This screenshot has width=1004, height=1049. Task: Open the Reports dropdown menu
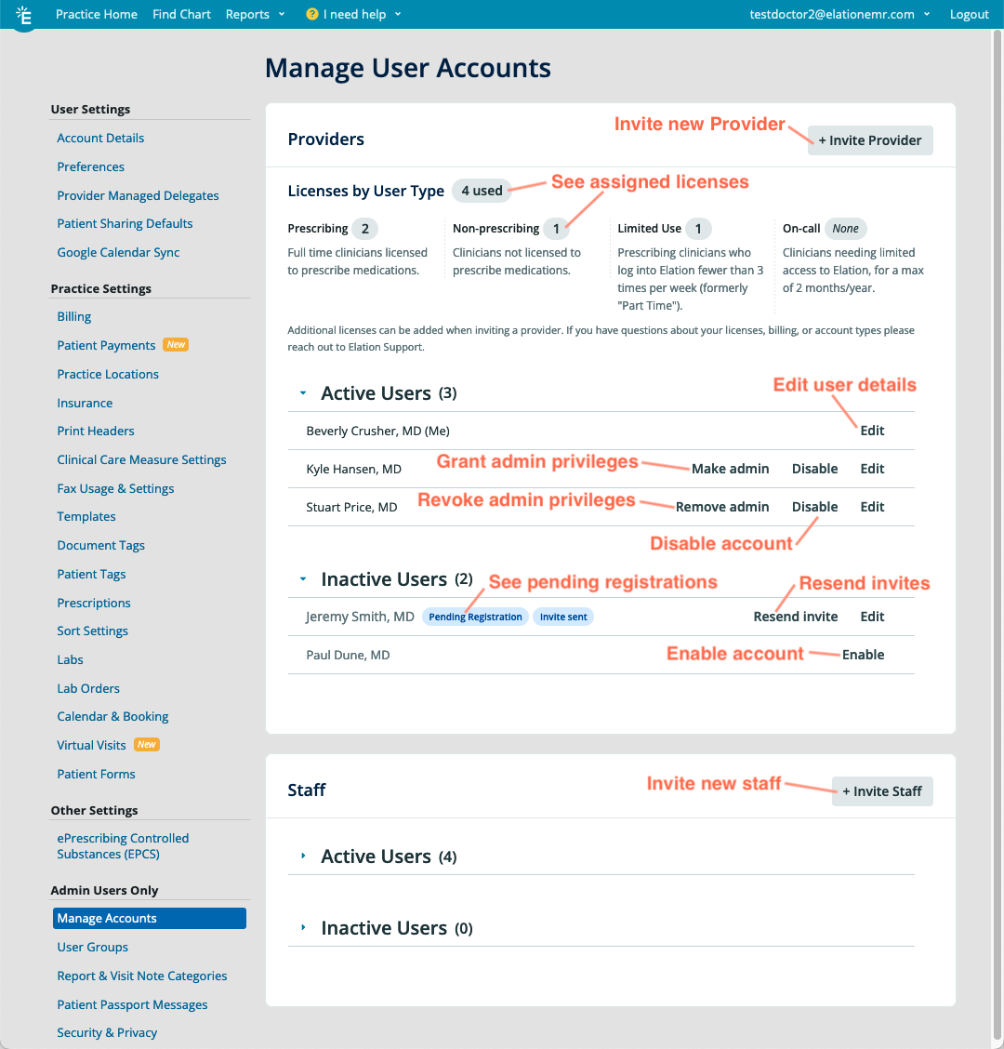point(255,14)
